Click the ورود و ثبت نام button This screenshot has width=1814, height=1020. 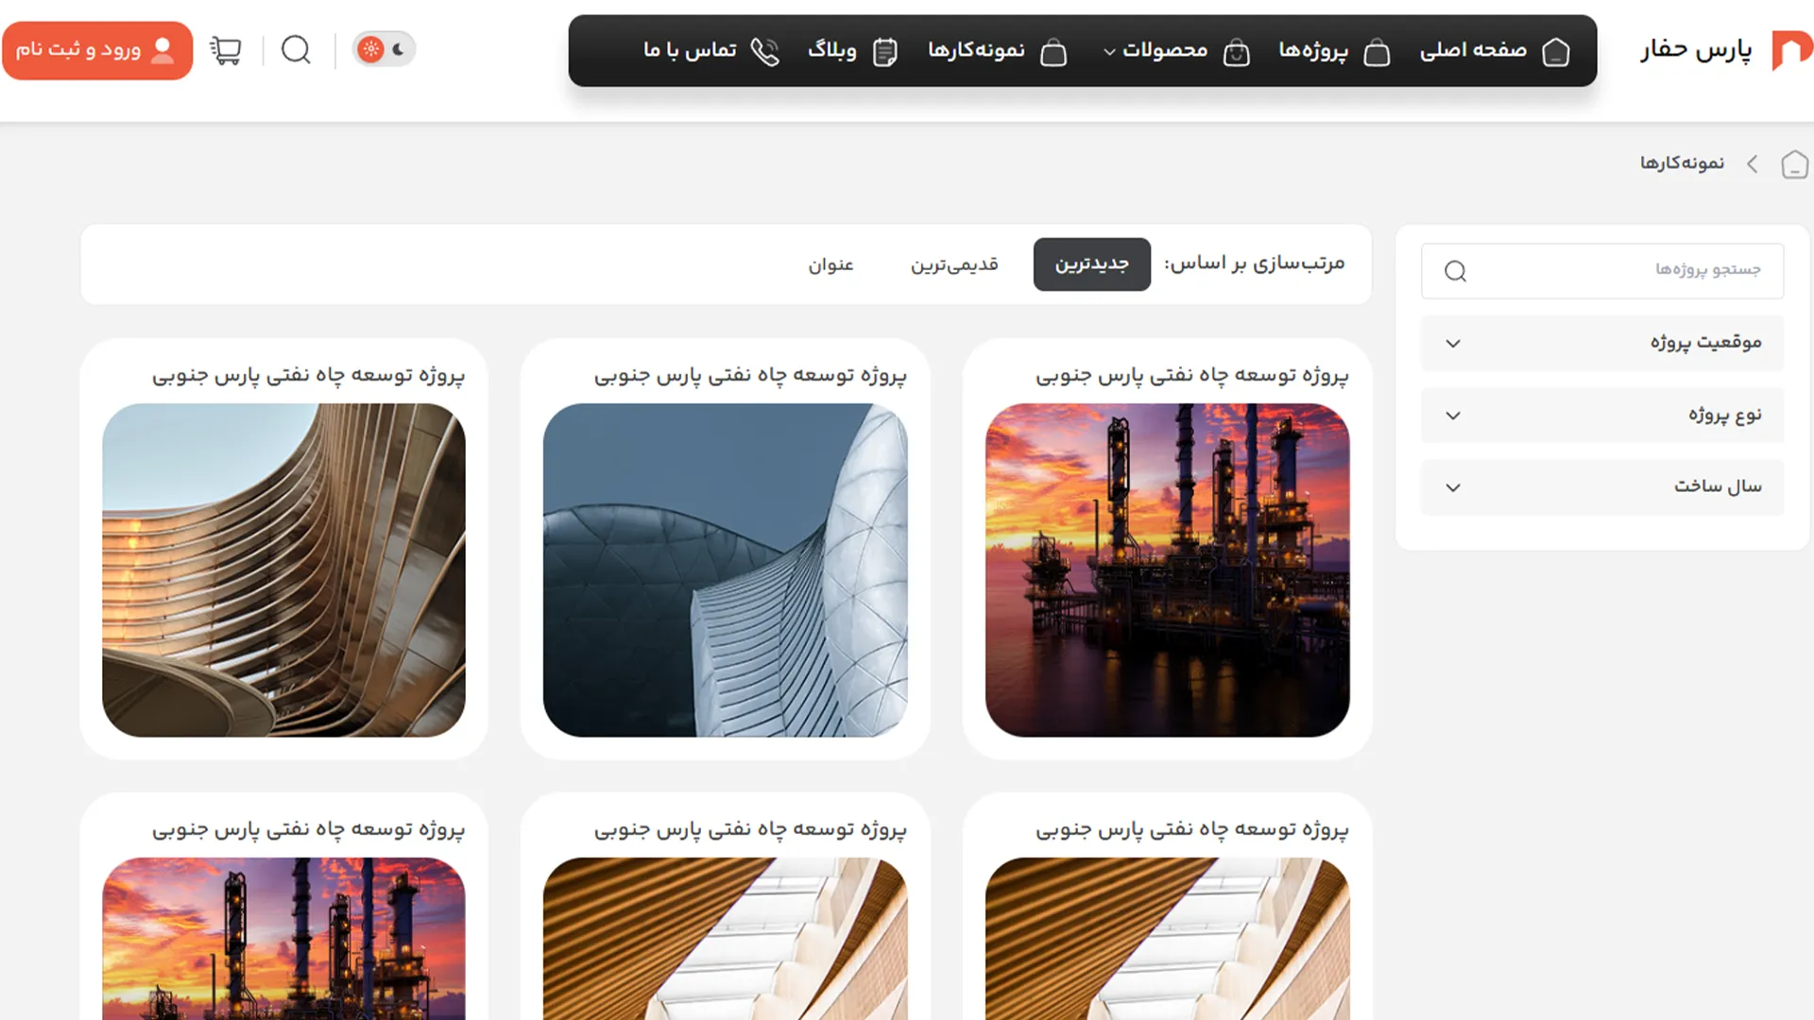pos(97,50)
